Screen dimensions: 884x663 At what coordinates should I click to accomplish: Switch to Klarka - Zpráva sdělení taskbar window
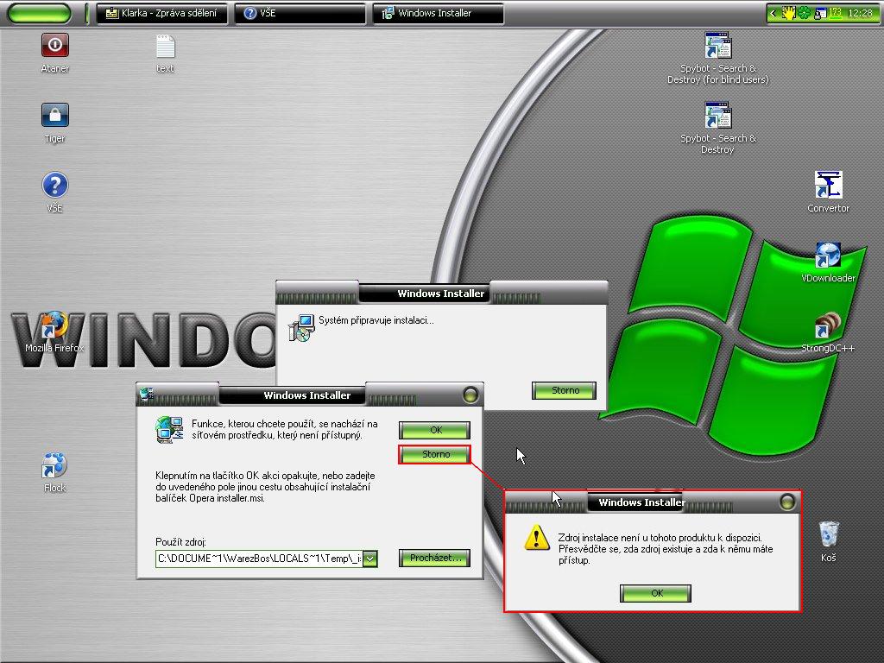tap(161, 13)
